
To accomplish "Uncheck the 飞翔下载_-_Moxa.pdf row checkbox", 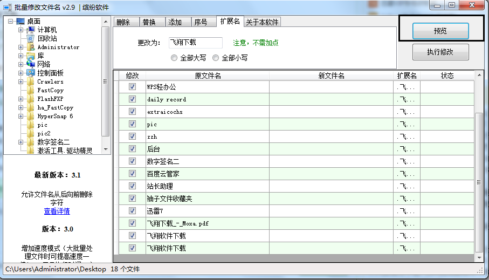I will [132, 223].
